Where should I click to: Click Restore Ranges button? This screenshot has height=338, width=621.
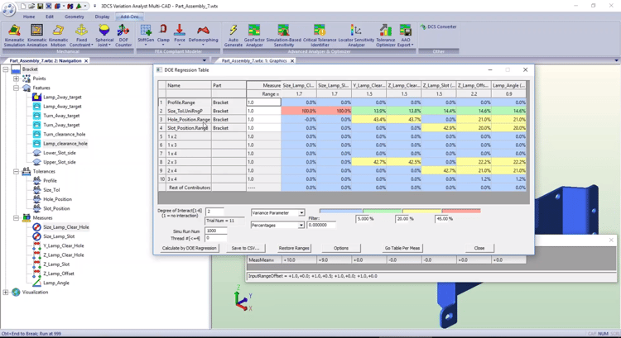click(294, 248)
